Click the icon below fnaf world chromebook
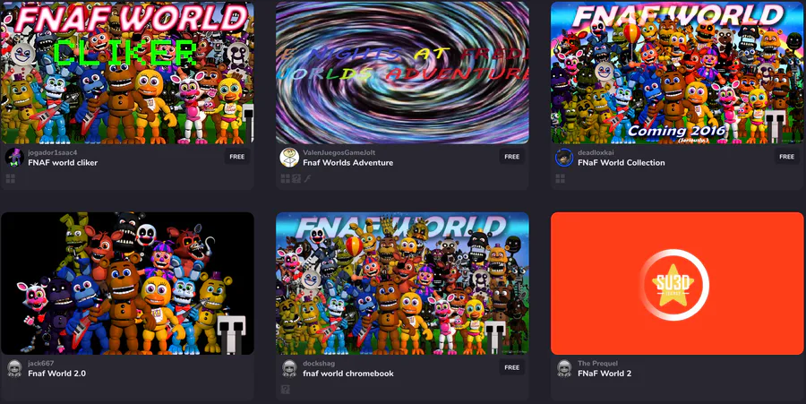Image resolution: width=806 pixels, height=404 pixels. point(286,390)
